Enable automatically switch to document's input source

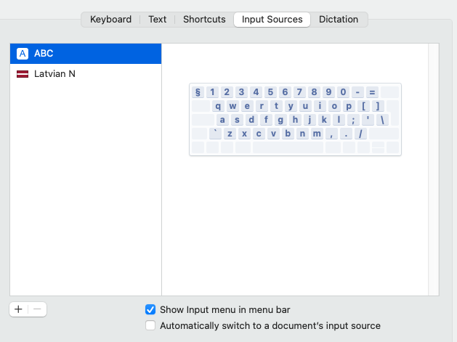click(x=150, y=325)
